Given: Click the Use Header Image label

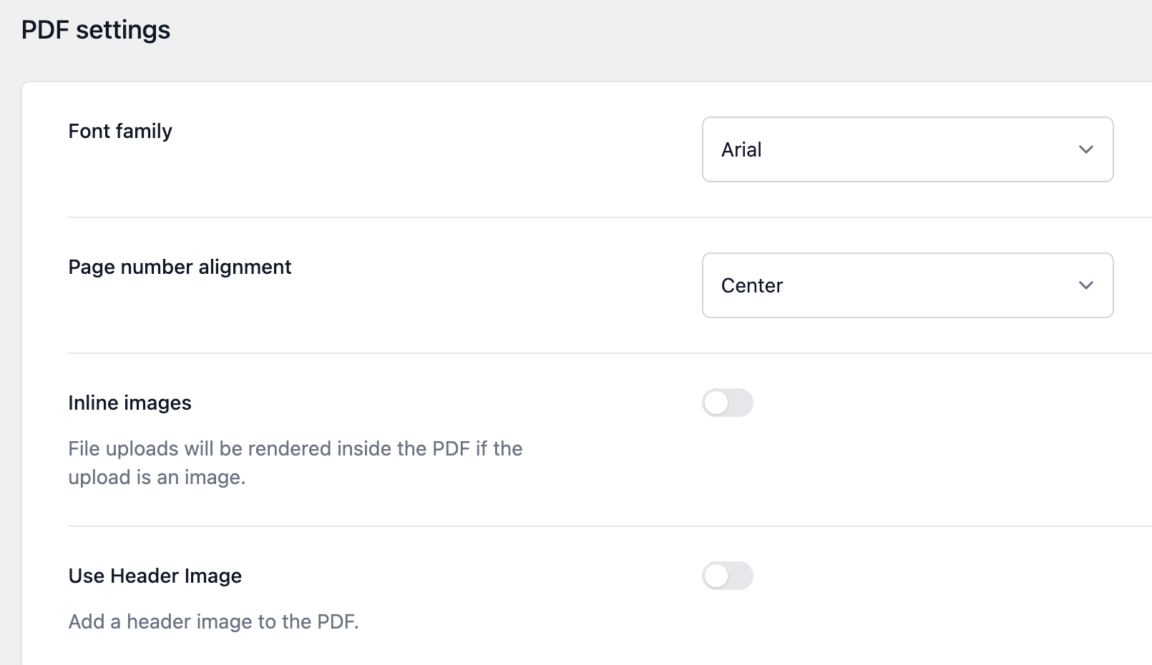Looking at the screenshot, I should tap(155, 576).
